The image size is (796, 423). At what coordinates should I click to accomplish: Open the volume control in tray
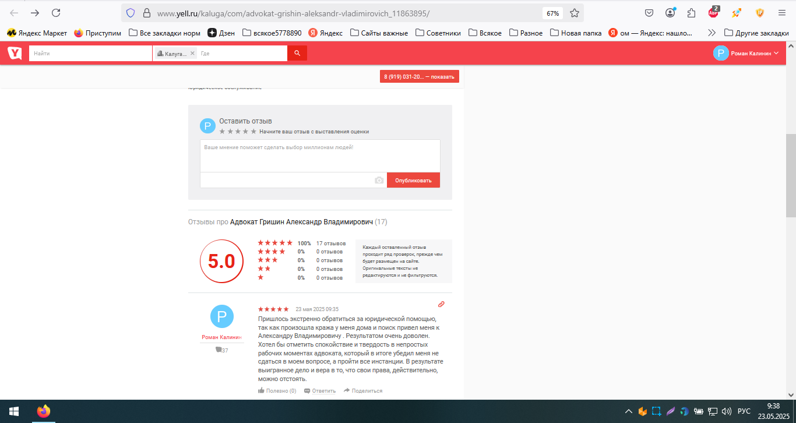pos(726,411)
